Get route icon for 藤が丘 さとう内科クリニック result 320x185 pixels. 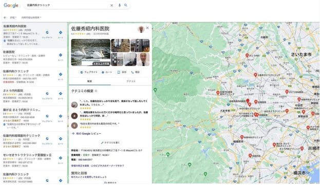(61, 116)
